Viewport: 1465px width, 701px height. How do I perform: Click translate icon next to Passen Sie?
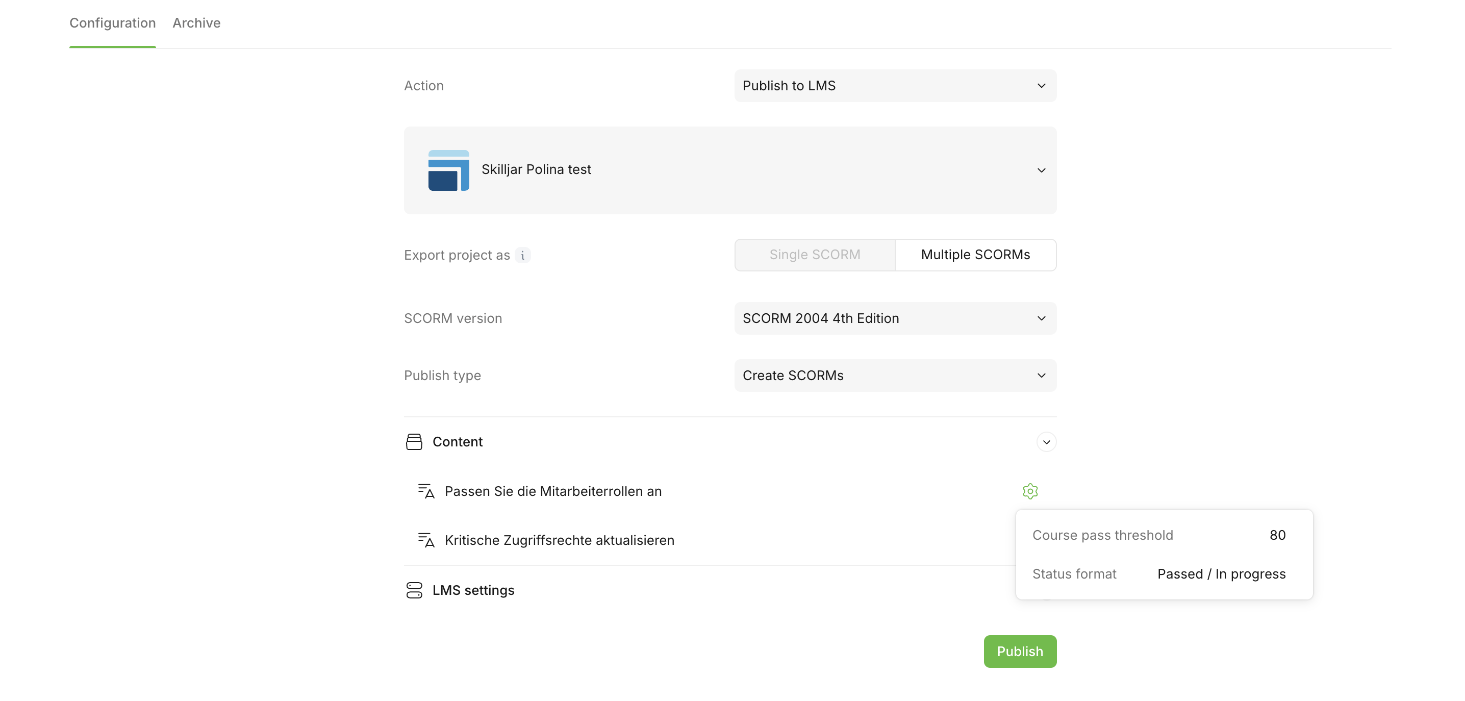coord(426,491)
